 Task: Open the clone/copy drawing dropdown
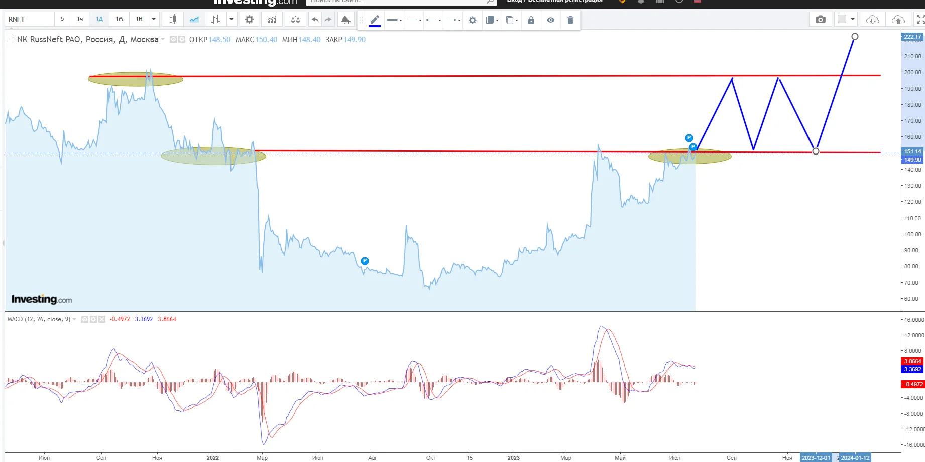pyautogui.click(x=512, y=20)
